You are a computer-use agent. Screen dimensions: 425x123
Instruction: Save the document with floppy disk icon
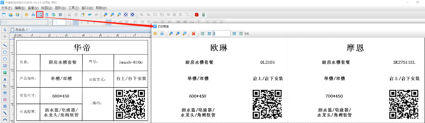click(x=17, y=15)
